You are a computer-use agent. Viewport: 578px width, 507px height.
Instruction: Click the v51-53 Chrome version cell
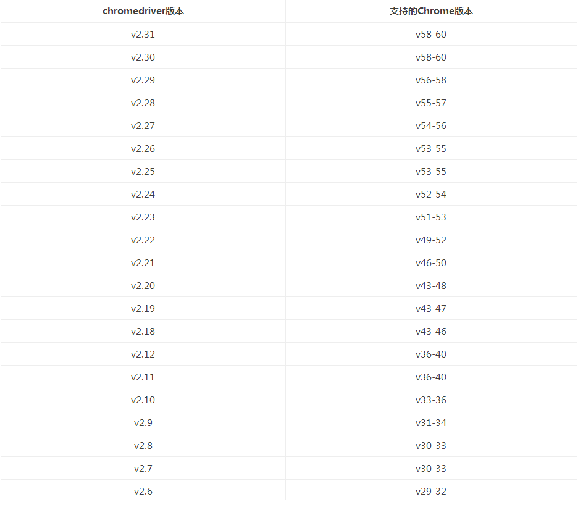coord(430,217)
